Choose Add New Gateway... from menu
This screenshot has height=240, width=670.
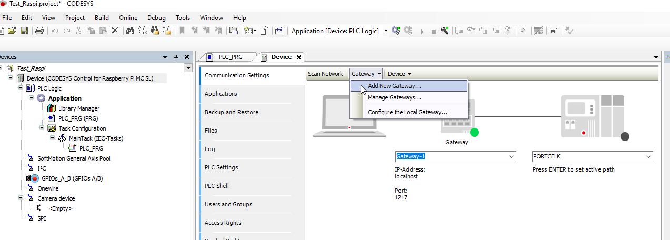pyautogui.click(x=394, y=86)
